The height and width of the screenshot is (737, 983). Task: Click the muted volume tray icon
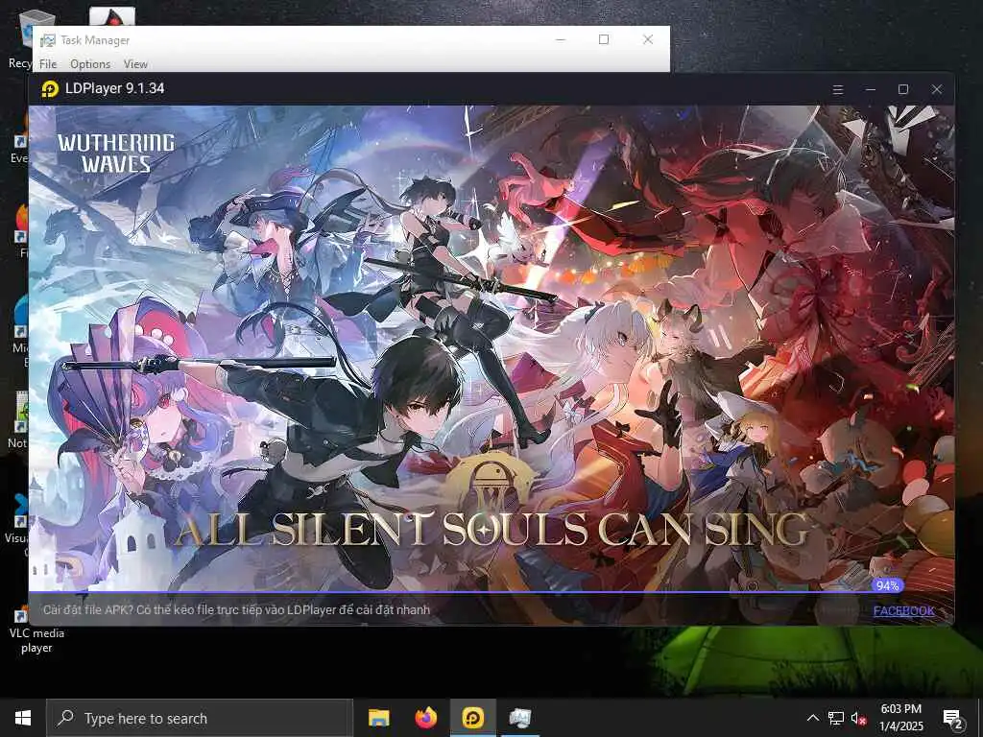click(x=859, y=718)
